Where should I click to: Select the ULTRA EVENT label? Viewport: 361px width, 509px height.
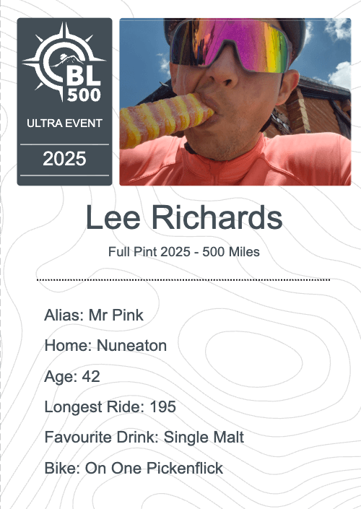64,123
